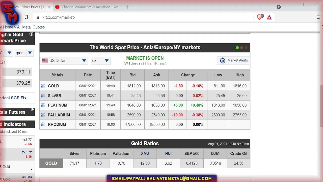Click platinum change +0.48%
The width and height of the screenshot is (323, 182).
[197, 105]
